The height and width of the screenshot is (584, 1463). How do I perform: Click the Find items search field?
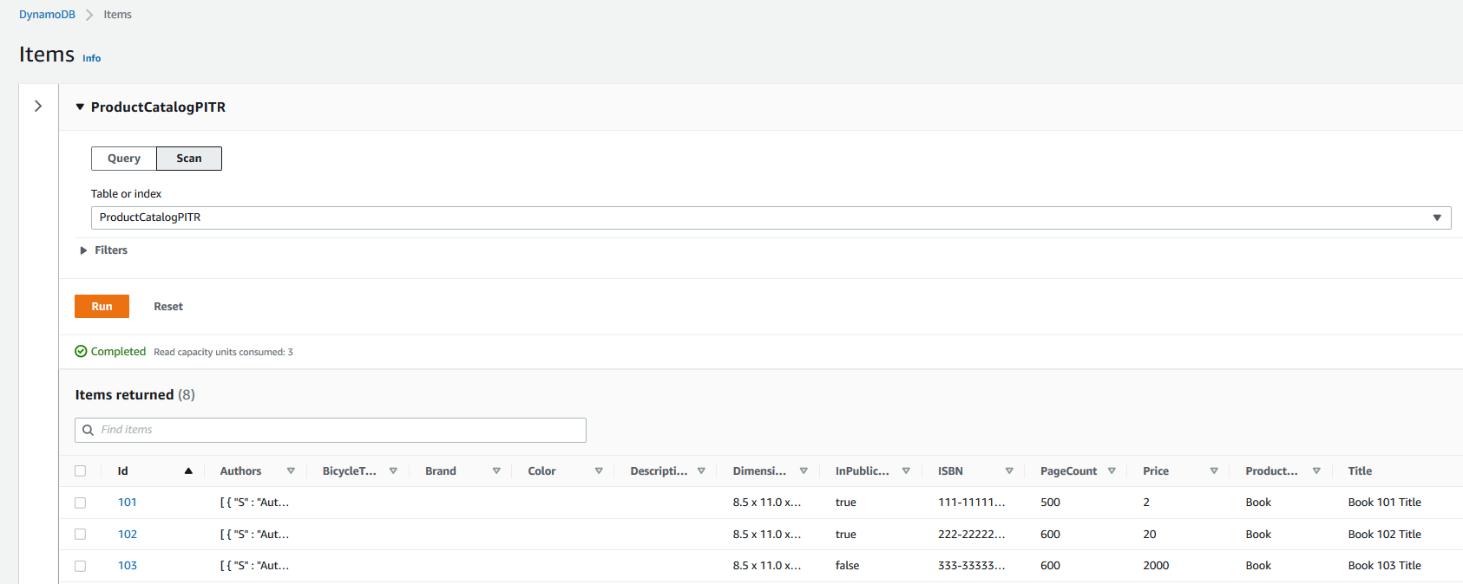(331, 430)
